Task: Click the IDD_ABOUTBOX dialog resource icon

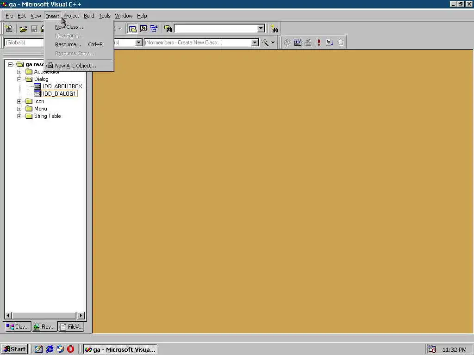Action: pyautogui.click(x=37, y=86)
